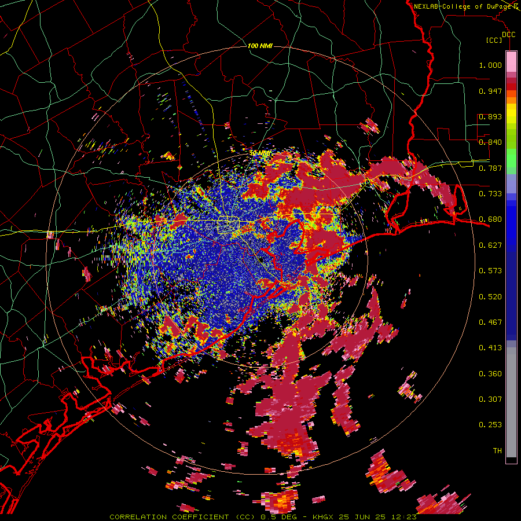Click the 0.360 legend value
Screen dimensions: 521x521
(x=490, y=374)
